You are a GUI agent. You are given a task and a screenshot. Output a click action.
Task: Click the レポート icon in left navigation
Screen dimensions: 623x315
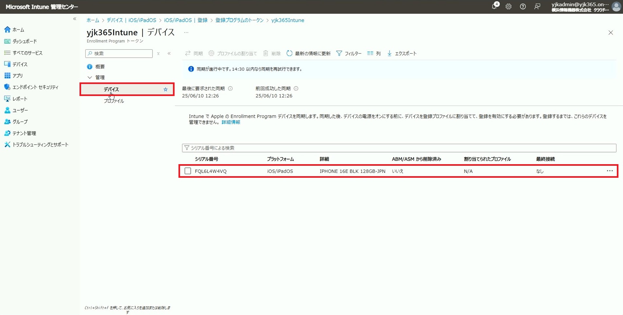coord(7,99)
